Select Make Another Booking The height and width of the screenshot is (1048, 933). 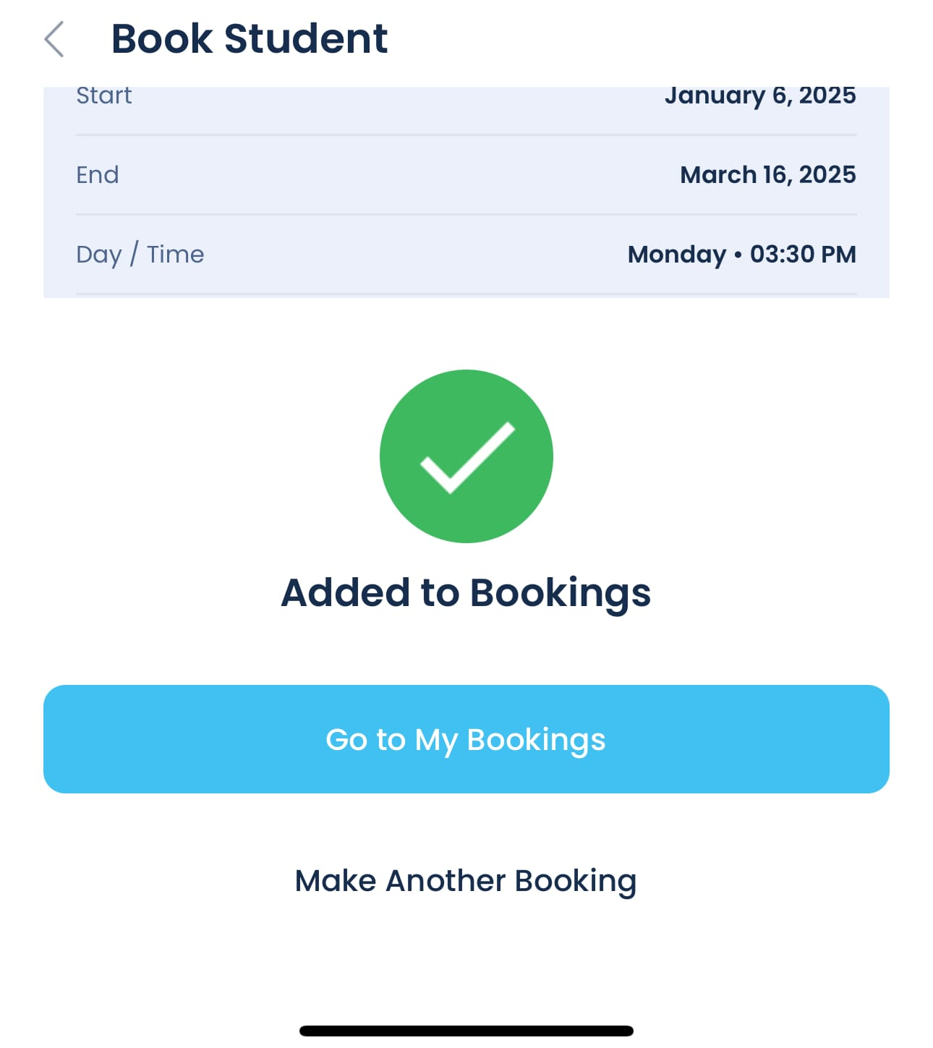[466, 881]
